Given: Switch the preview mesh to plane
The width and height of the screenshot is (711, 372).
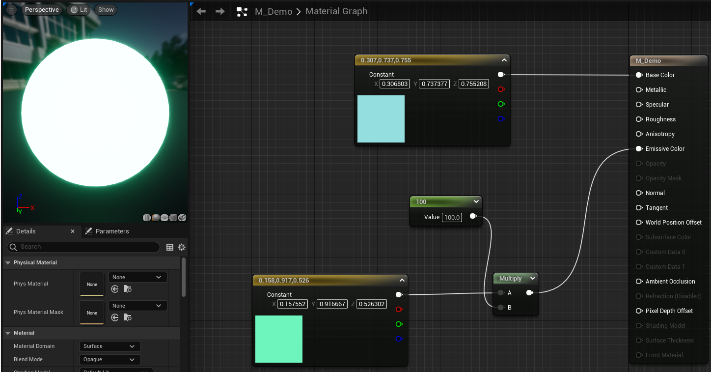Looking at the screenshot, I should (x=164, y=218).
